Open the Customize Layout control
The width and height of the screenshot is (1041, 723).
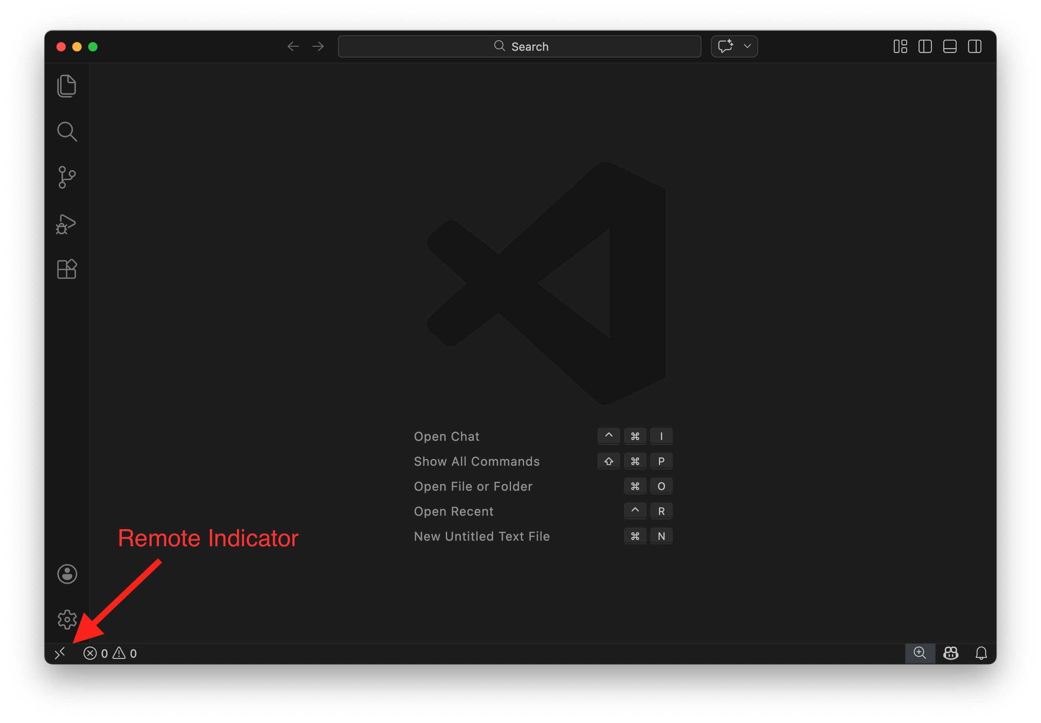(900, 46)
